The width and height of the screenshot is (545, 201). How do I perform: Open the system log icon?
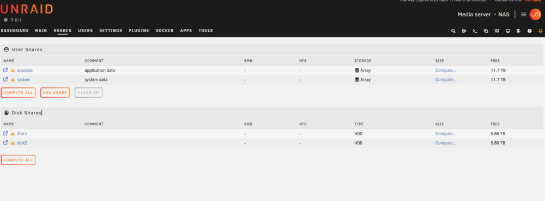coord(519,31)
